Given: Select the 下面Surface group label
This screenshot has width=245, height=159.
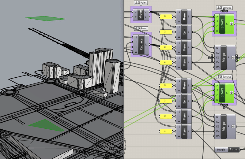Looking at the screenshot, I should tap(224, 77).
